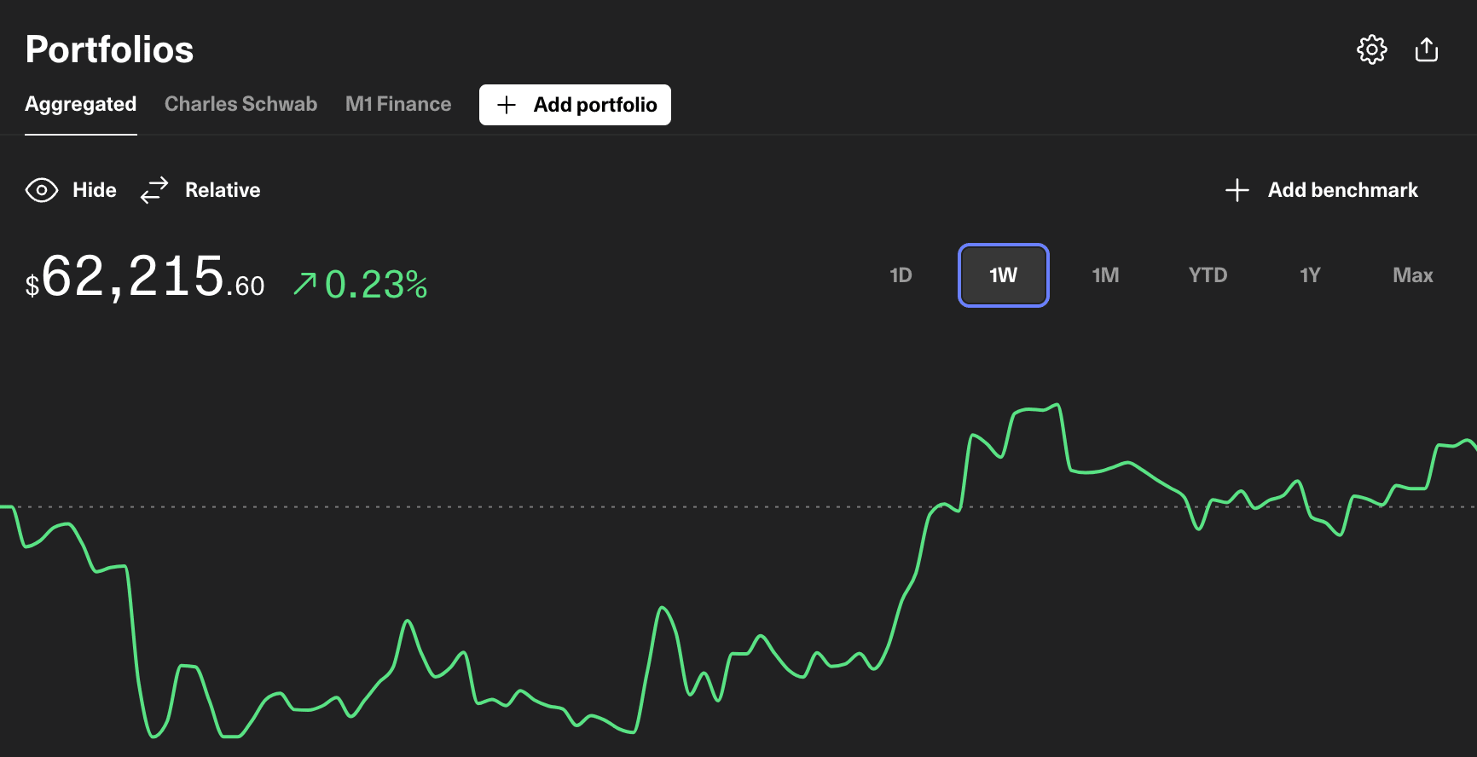The image size is (1477, 757).
Task: Open the M1 Finance portfolio tab
Action: pyautogui.click(x=398, y=104)
